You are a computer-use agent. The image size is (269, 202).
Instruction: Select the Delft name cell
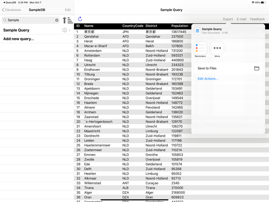coord(88,169)
